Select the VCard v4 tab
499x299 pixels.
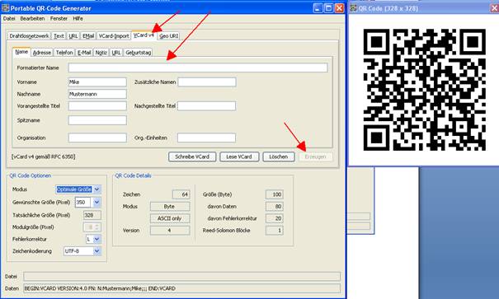144,35
